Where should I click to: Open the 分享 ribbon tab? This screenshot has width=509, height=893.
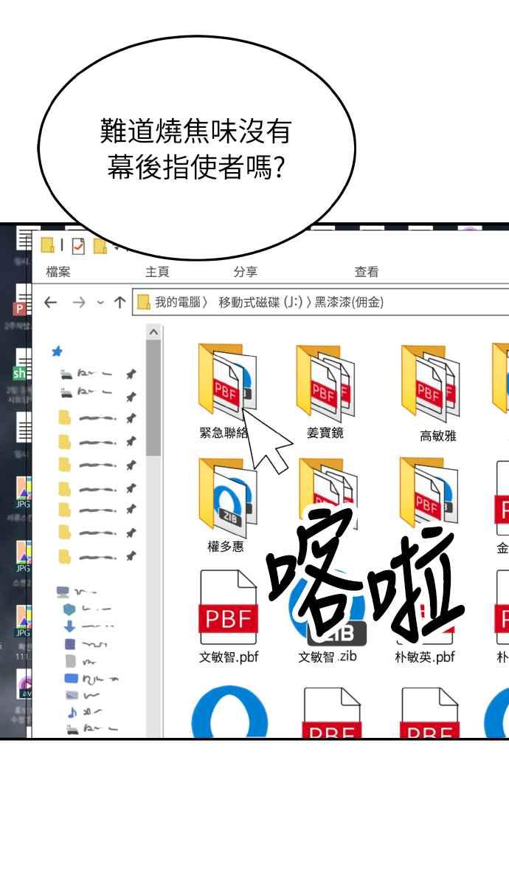(x=246, y=272)
